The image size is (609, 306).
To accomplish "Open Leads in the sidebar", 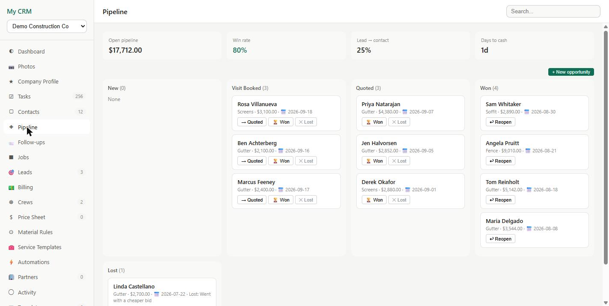I will (x=47, y=172).
